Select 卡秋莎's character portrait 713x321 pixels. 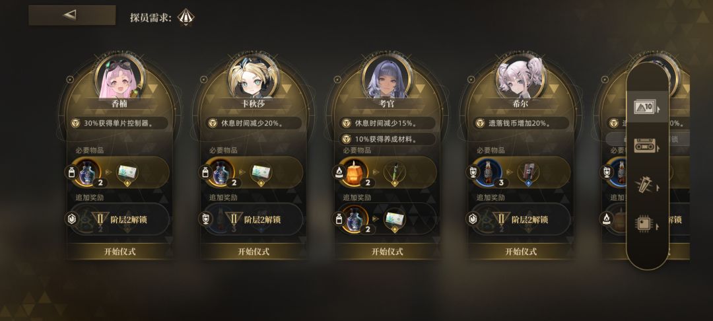[x=253, y=78]
